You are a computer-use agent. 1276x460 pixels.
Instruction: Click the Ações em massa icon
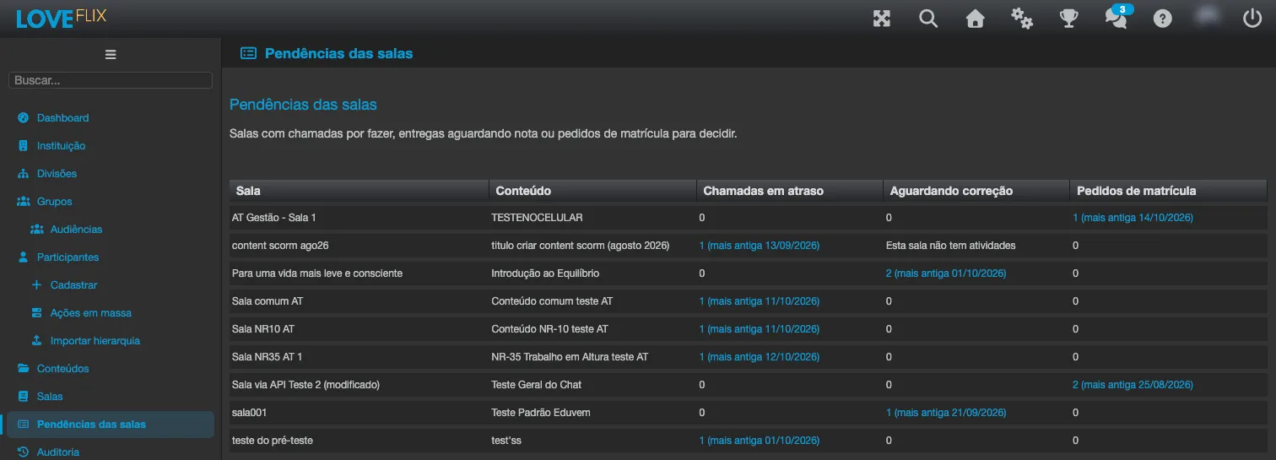[x=37, y=312]
